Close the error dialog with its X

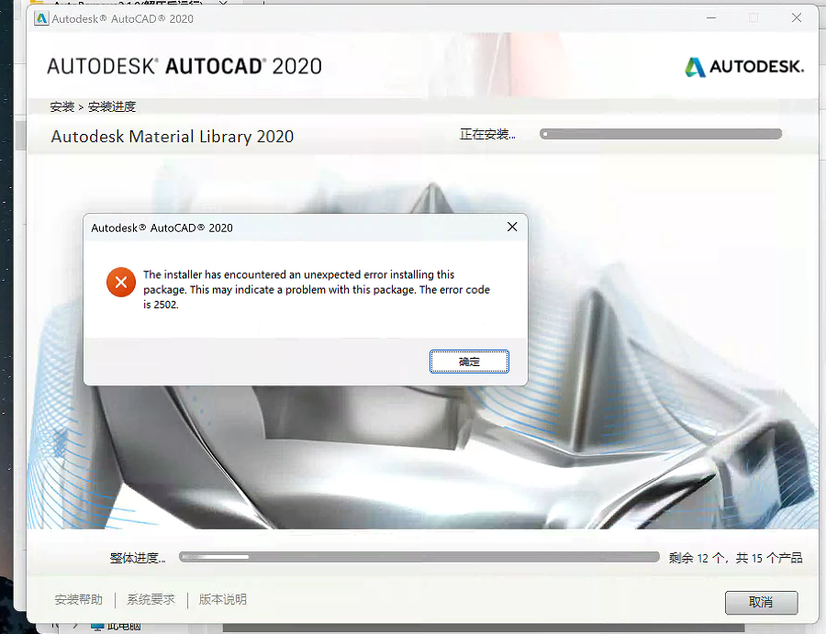pos(512,227)
